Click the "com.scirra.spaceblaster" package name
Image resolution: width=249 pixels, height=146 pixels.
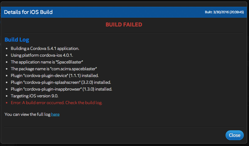(74, 69)
